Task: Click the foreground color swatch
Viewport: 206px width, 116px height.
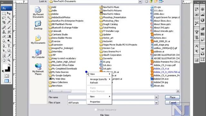Action: click(x=5, y=67)
